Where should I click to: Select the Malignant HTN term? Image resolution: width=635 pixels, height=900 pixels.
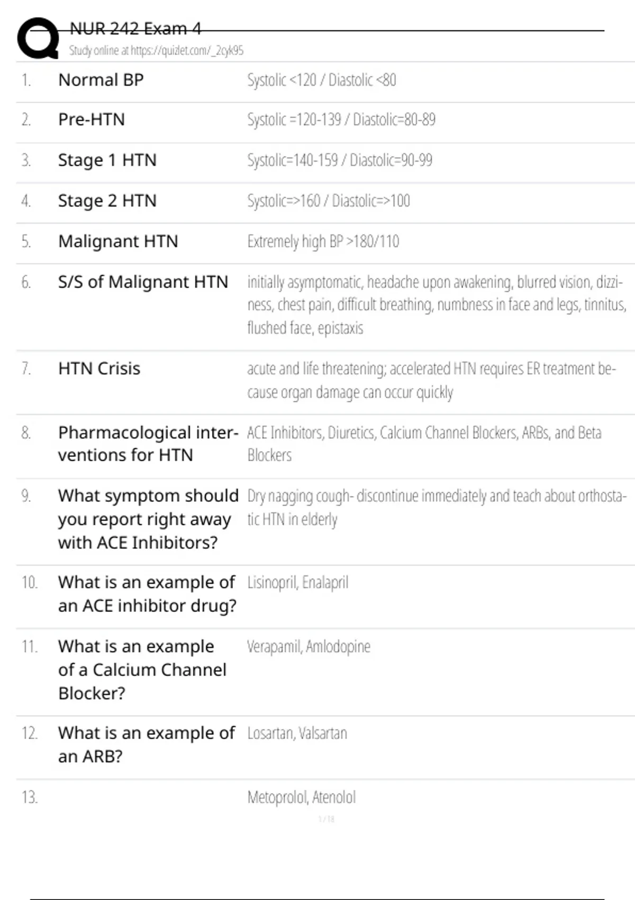click(118, 241)
